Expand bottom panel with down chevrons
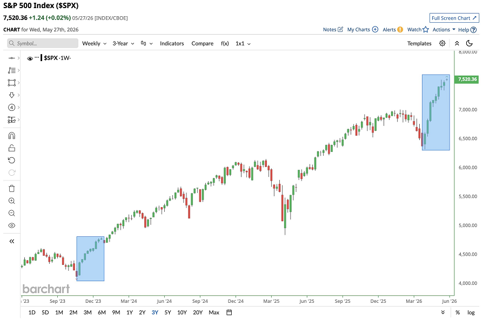Viewport: 483px width, 319px height. click(443, 313)
